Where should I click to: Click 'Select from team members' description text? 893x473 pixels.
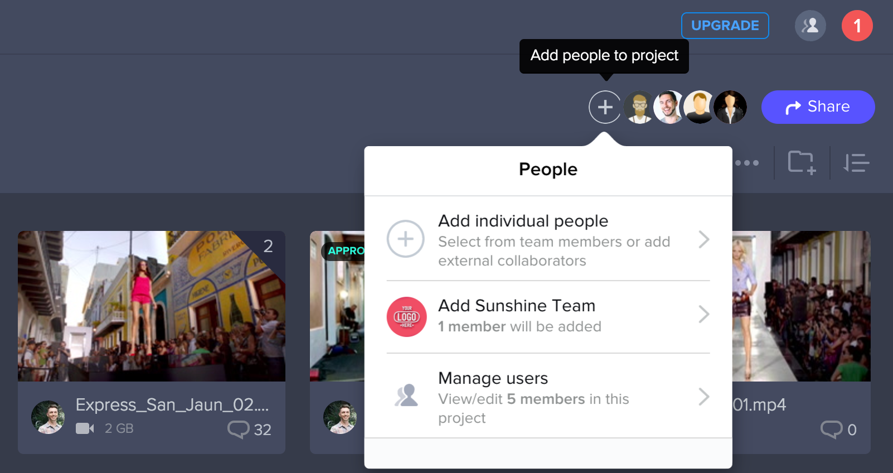click(554, 251)
